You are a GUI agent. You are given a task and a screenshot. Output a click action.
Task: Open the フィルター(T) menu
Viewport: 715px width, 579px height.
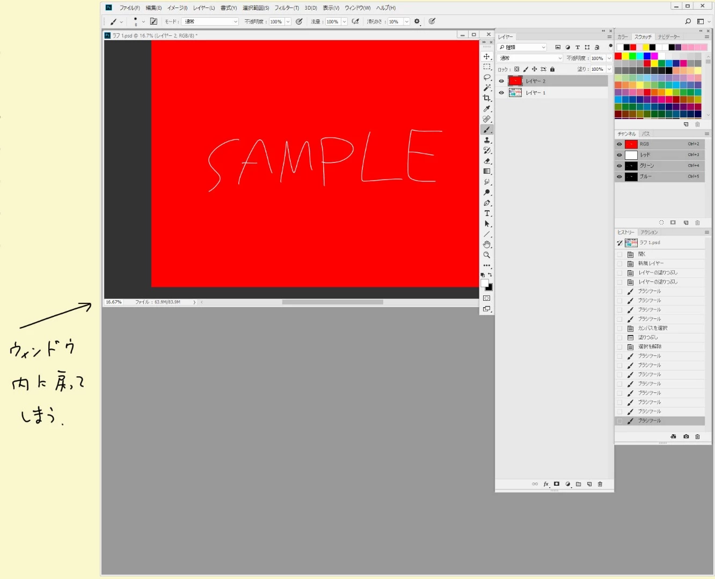[x=287, y=8]
